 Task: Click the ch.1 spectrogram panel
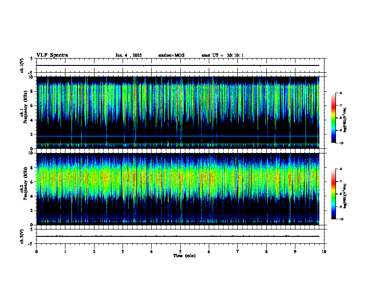tap(178, 112)
